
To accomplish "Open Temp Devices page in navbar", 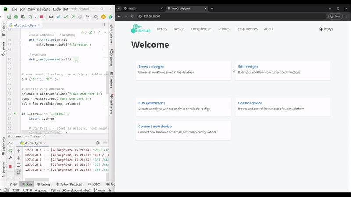I will pyautogui.click(x=247, y=29).
